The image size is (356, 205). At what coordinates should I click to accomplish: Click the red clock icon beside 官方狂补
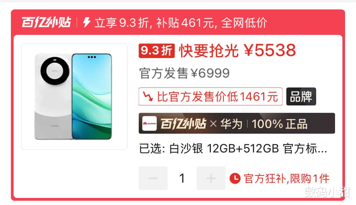pyautogui.click(x=235, y=178)
